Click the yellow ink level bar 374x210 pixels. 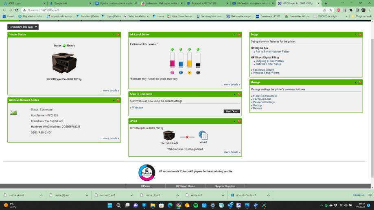(x=189, y=60)
